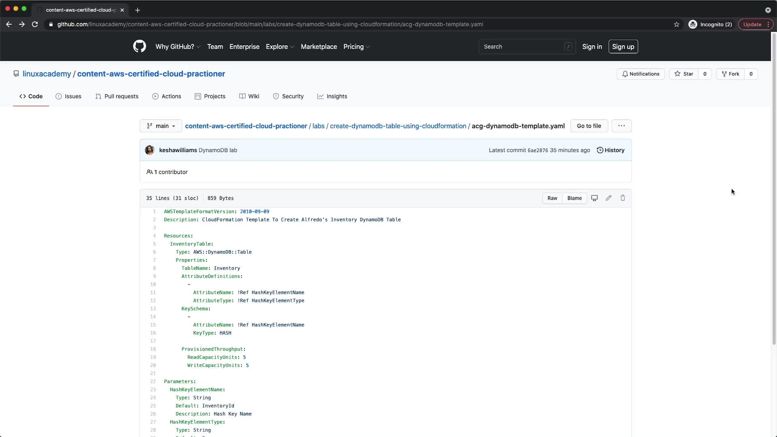Viewport: 777px width, 437px height.
Task: Expand the Explore dropdown menu
Action: tap(280, 47)
